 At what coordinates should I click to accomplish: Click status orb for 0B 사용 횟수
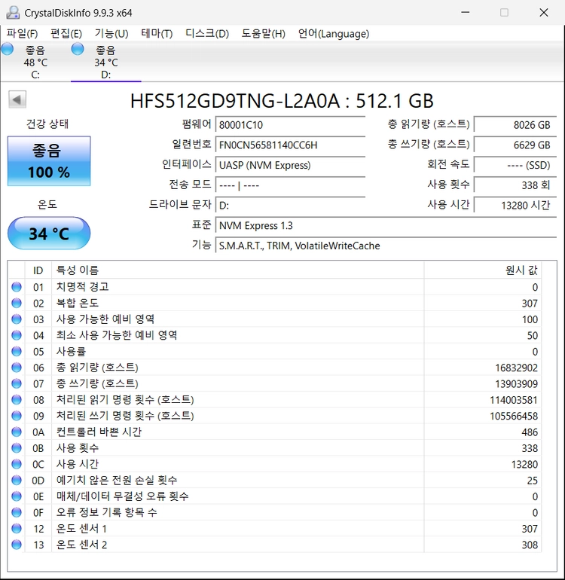tap(17, 448)
